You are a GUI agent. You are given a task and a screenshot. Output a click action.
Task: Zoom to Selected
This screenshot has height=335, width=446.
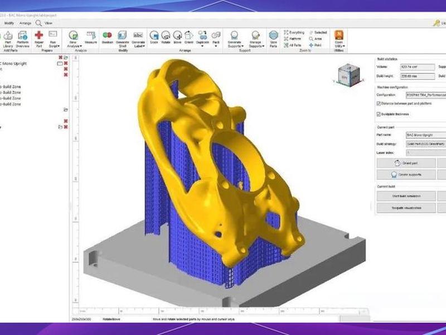point(318,32)
